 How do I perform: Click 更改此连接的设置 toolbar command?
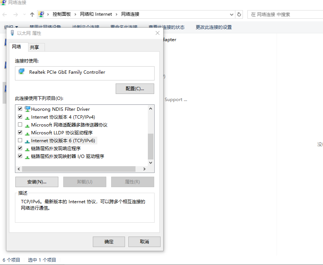click(214, 27)
